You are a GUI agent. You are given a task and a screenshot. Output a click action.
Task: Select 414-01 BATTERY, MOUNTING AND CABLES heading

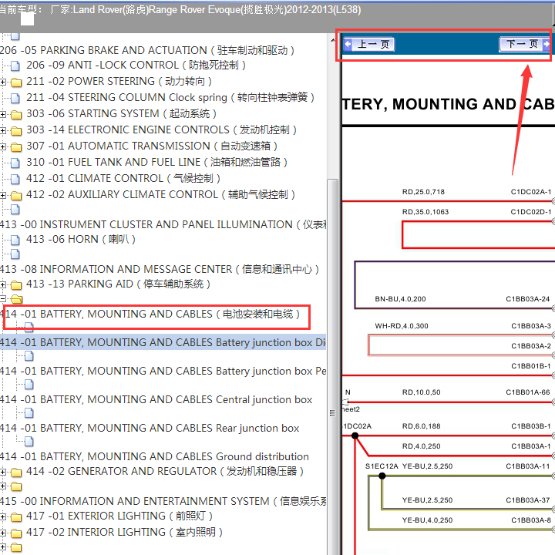tap(150, 314)
